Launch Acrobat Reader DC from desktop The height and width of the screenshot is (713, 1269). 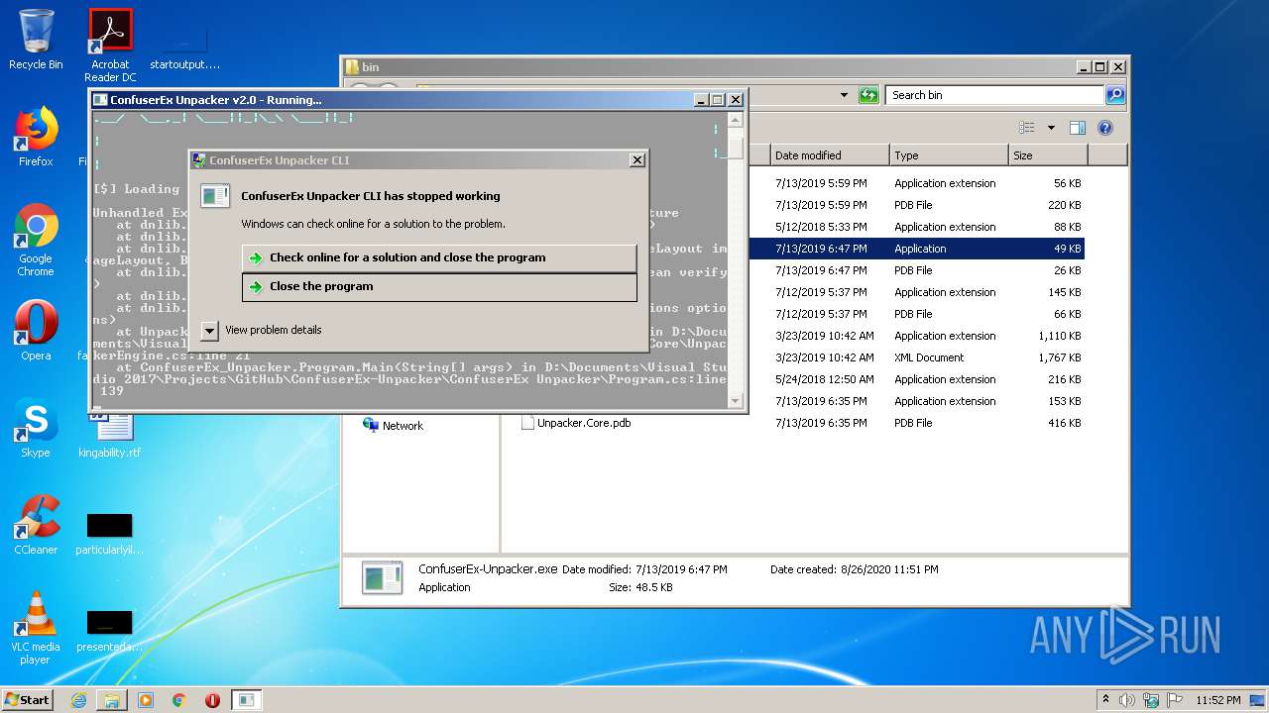coord(110,46)
